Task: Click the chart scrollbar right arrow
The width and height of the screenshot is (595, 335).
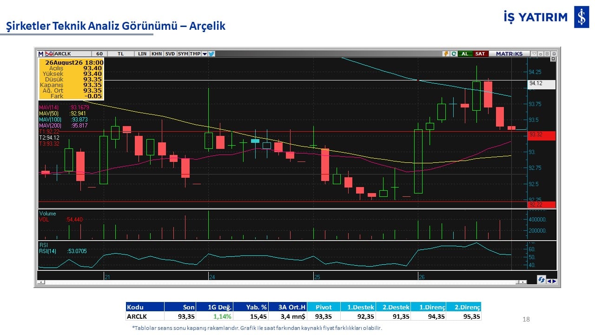Action: (524, 282)
